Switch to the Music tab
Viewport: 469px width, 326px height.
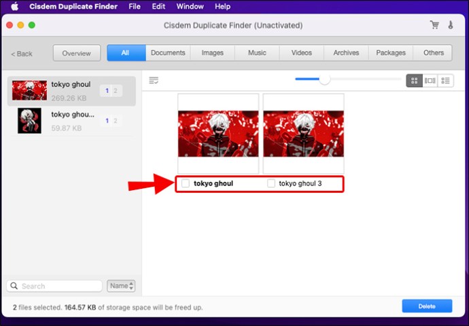[257, 53]
